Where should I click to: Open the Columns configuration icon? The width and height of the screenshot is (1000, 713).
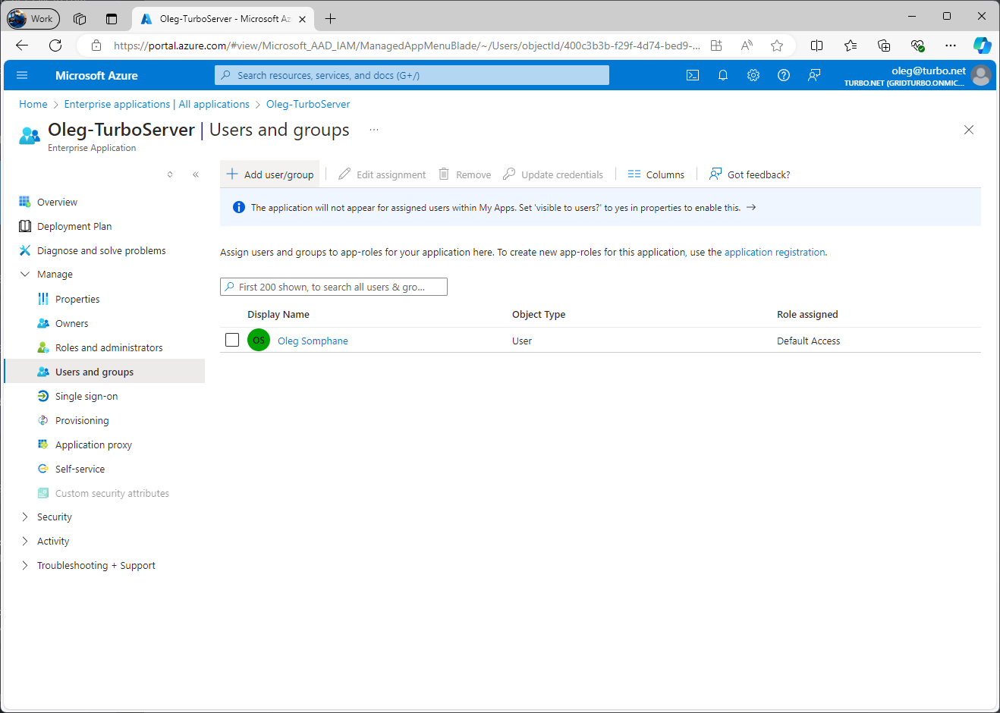634,174
